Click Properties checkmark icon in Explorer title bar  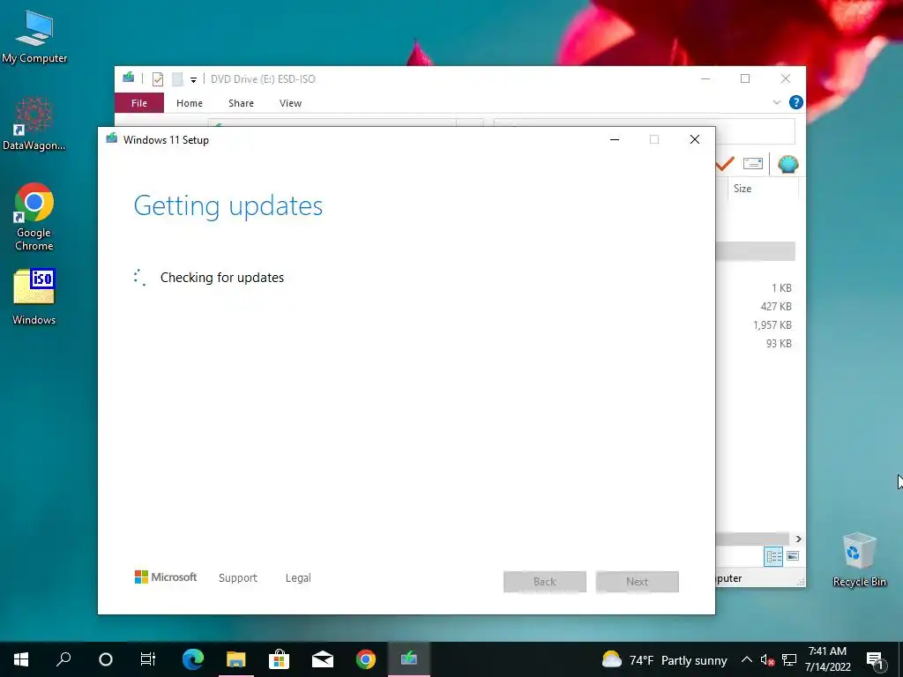(158, 78)
